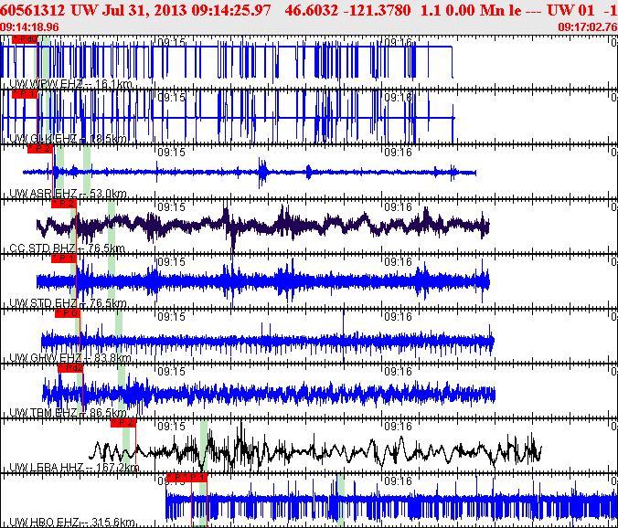The width and height of the screenshot is (618, 528).
Task: Click the Pd2 pick flag on TBM trace
Action: click(70, 368)
